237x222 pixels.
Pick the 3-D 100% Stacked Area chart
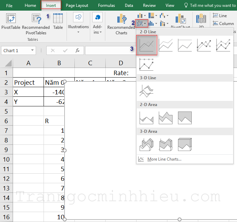(x=185, y=144)
